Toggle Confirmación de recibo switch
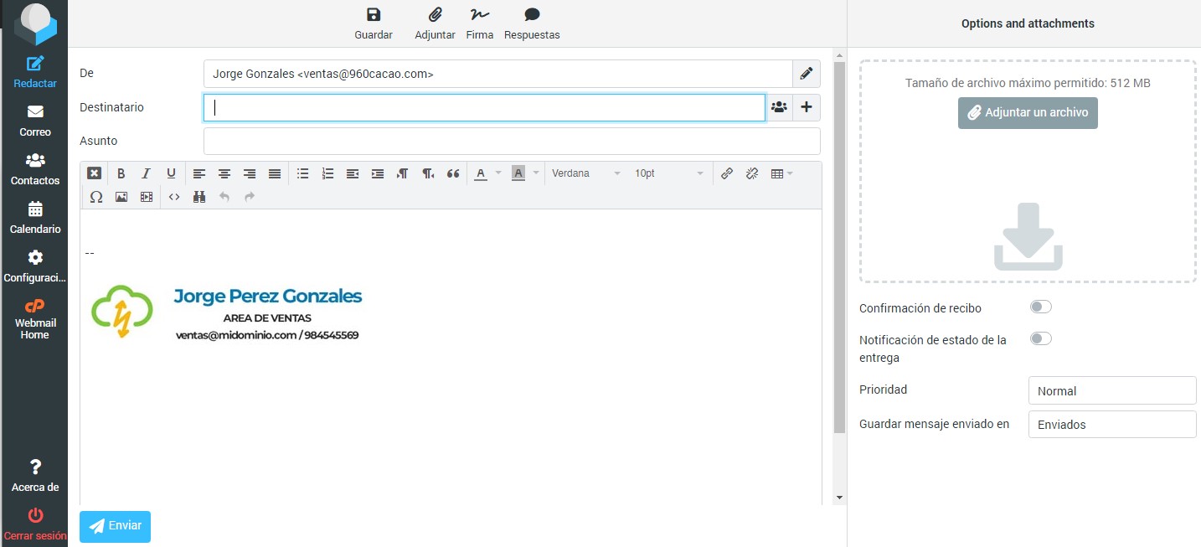Image resolution: width=1201 pixels, height=547 pixels. [x=1040, y=307]
